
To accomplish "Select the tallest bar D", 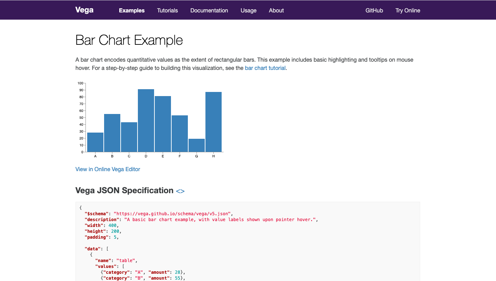I will [x=146, y=121].
